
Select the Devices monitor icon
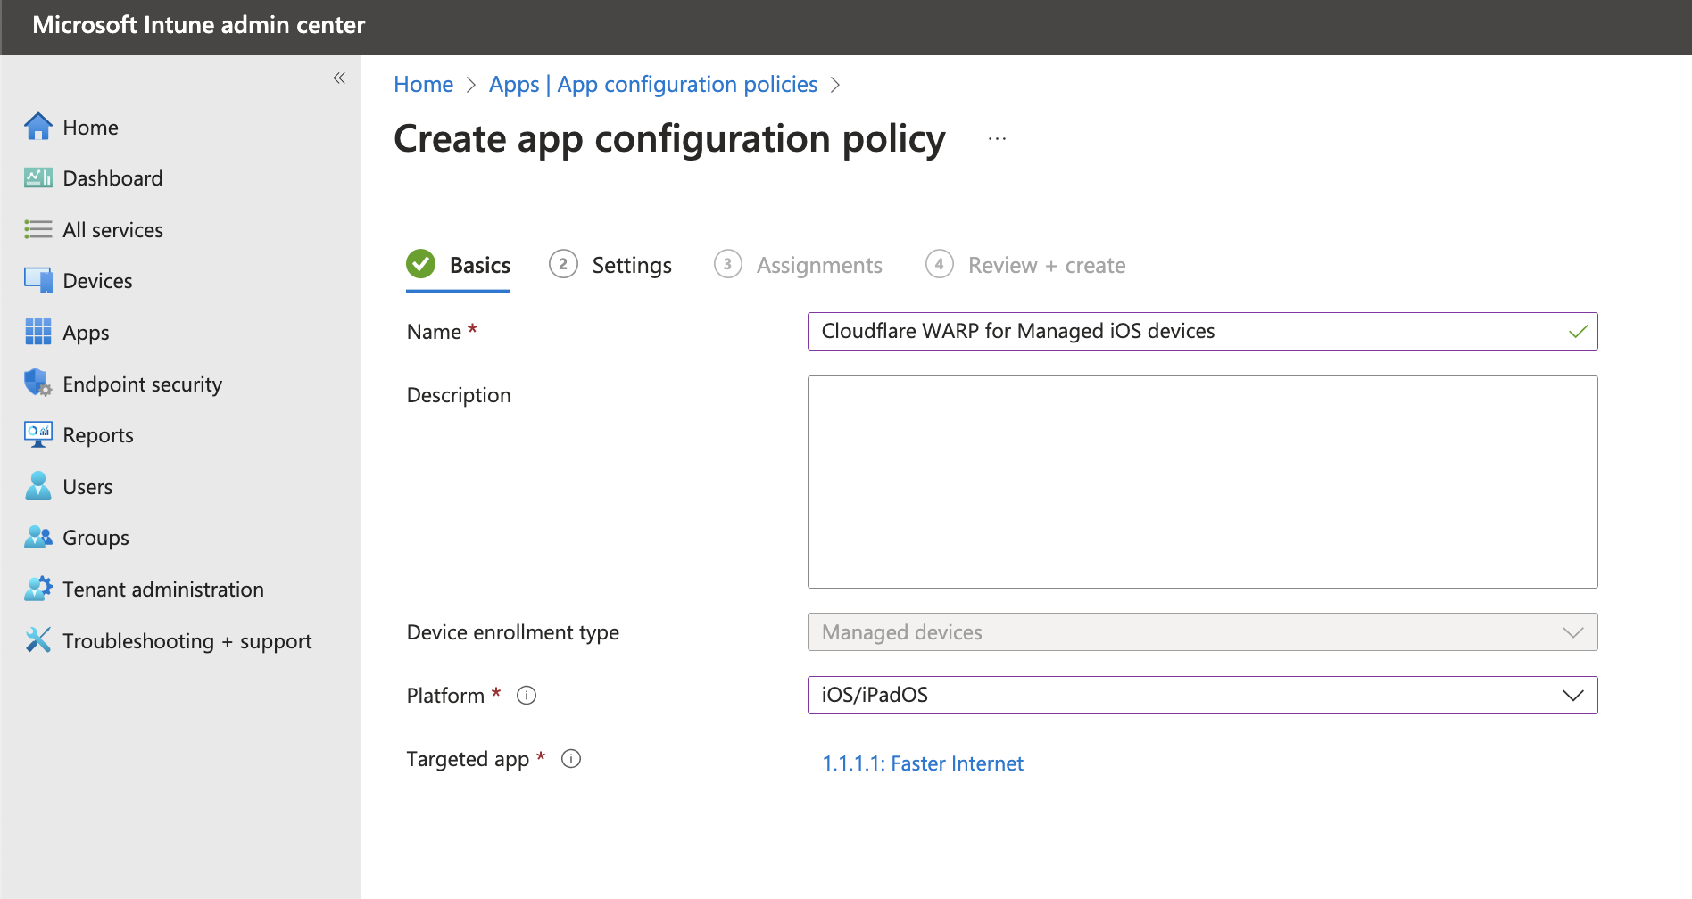coord(37,281)
